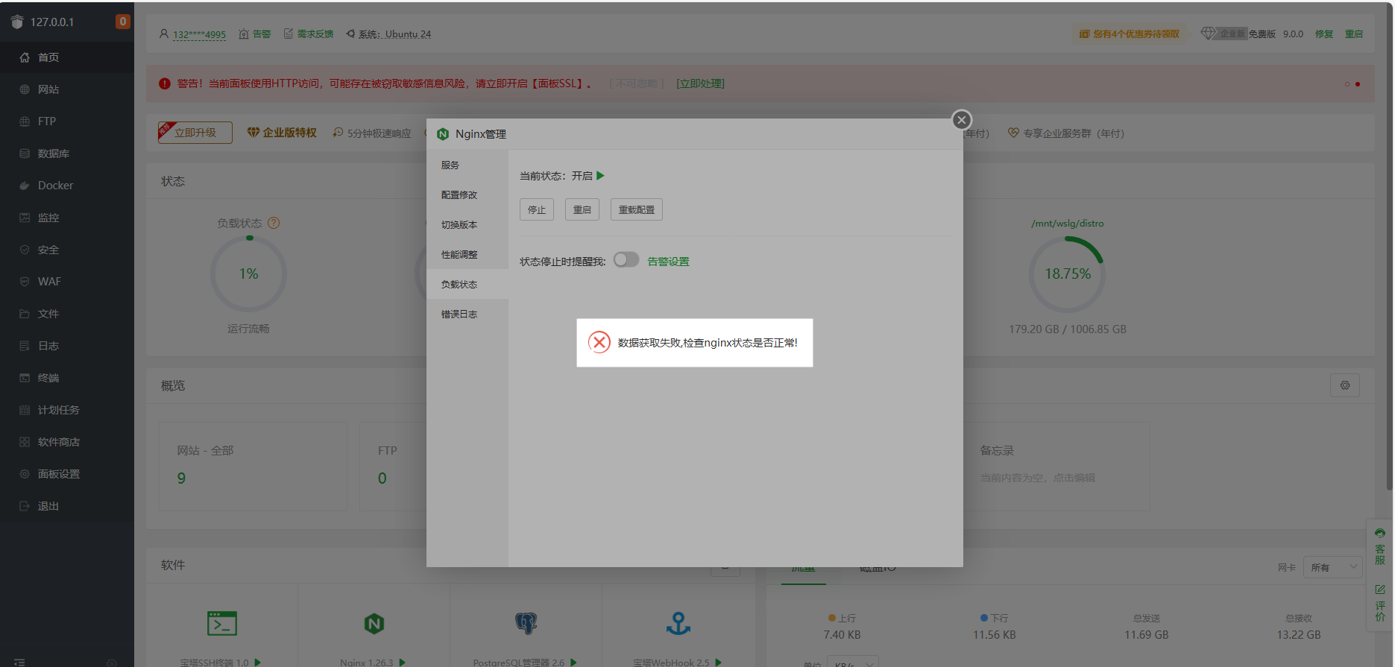Click the 5分钟极速响应 link
Screen dimensions: 1395x667
(372, 133)
